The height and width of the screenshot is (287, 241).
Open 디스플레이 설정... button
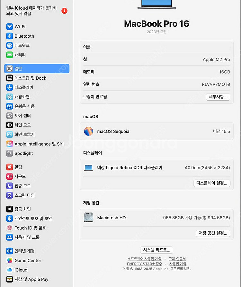(212, 183)
